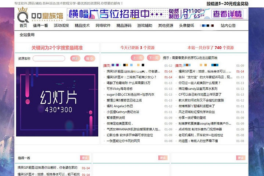
Task: Go to 值得一看 in the top navigation
Action: click(40, 26)
